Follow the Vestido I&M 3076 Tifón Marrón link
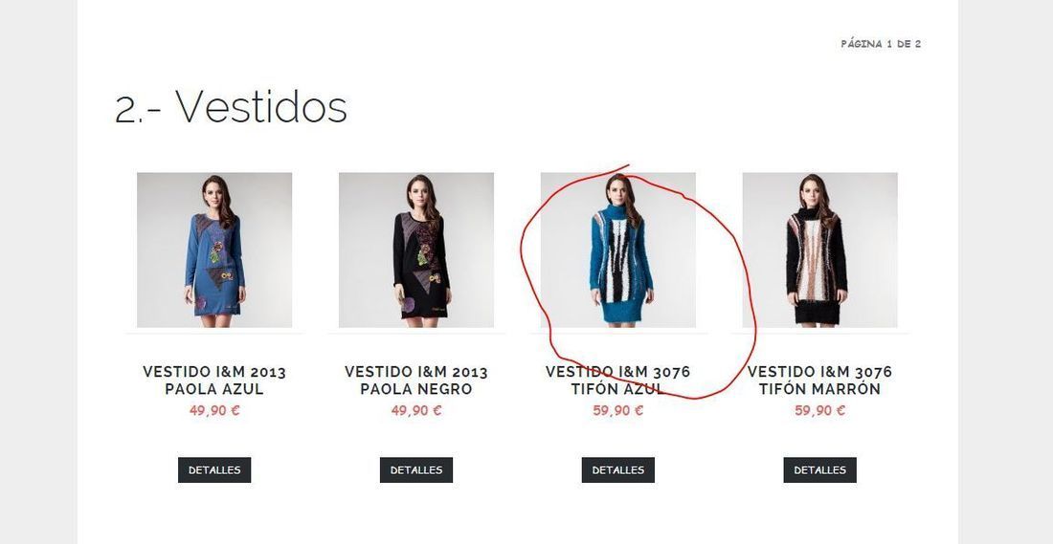Screen dimensions: 1053x544 [x=820, y=381]
